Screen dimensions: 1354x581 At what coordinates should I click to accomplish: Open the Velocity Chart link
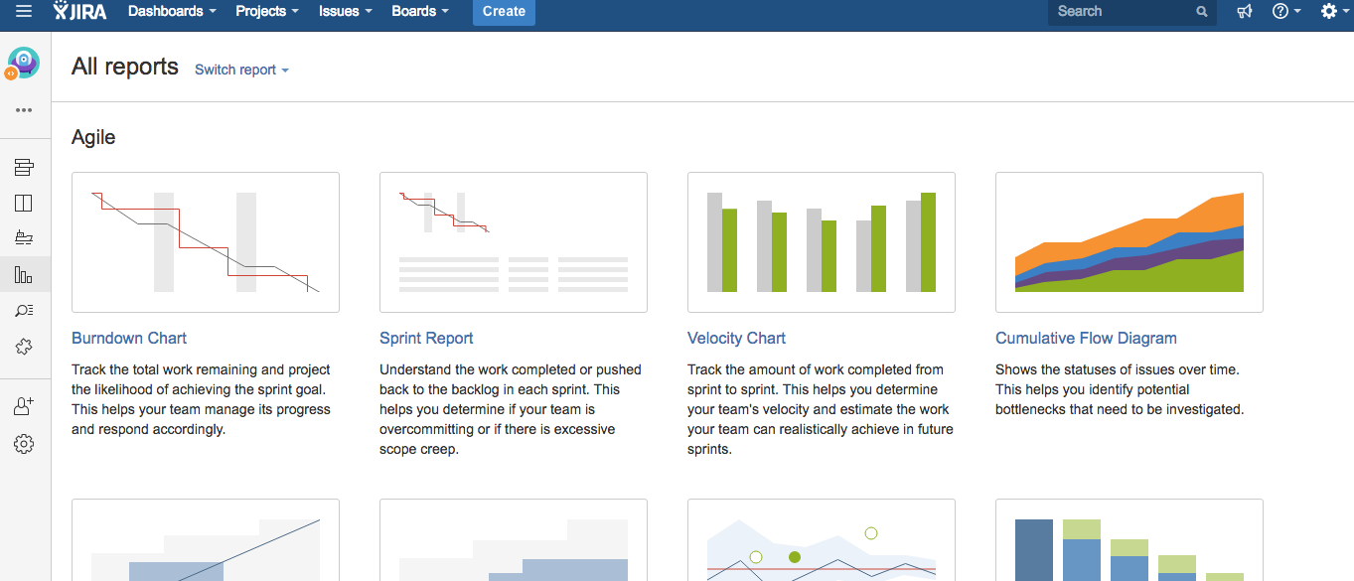point(736,339)
